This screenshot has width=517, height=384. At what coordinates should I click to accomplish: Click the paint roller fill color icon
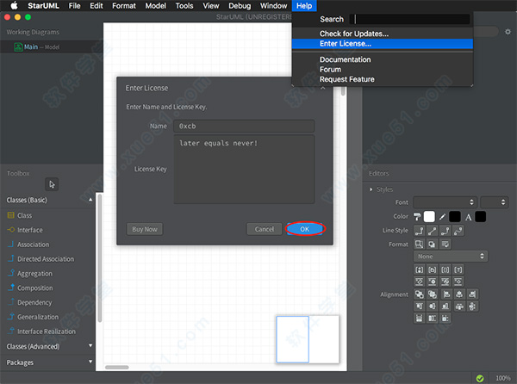coord(418,216)
